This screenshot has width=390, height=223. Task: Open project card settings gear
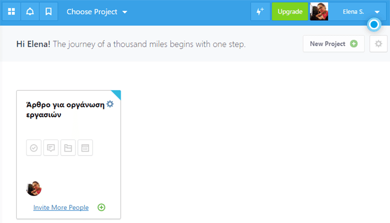click(110, 104)
